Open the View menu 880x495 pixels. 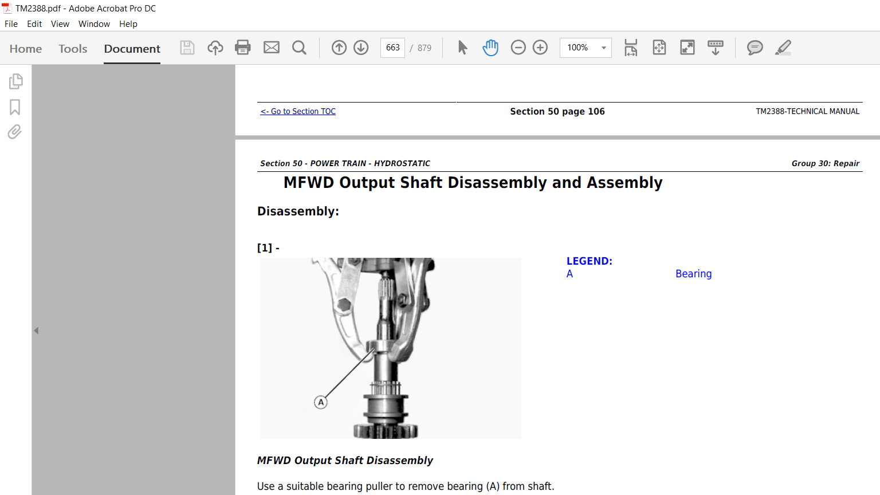click(x=60, y=24)
